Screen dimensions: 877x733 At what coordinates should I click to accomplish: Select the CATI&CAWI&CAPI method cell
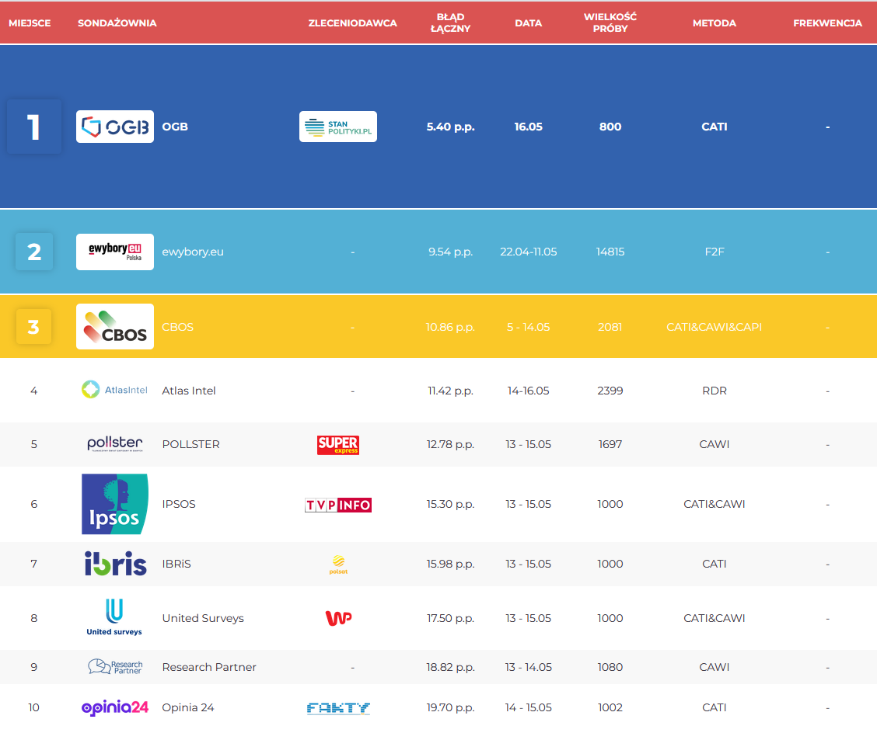pyautogui.click(x=715, y=327)
